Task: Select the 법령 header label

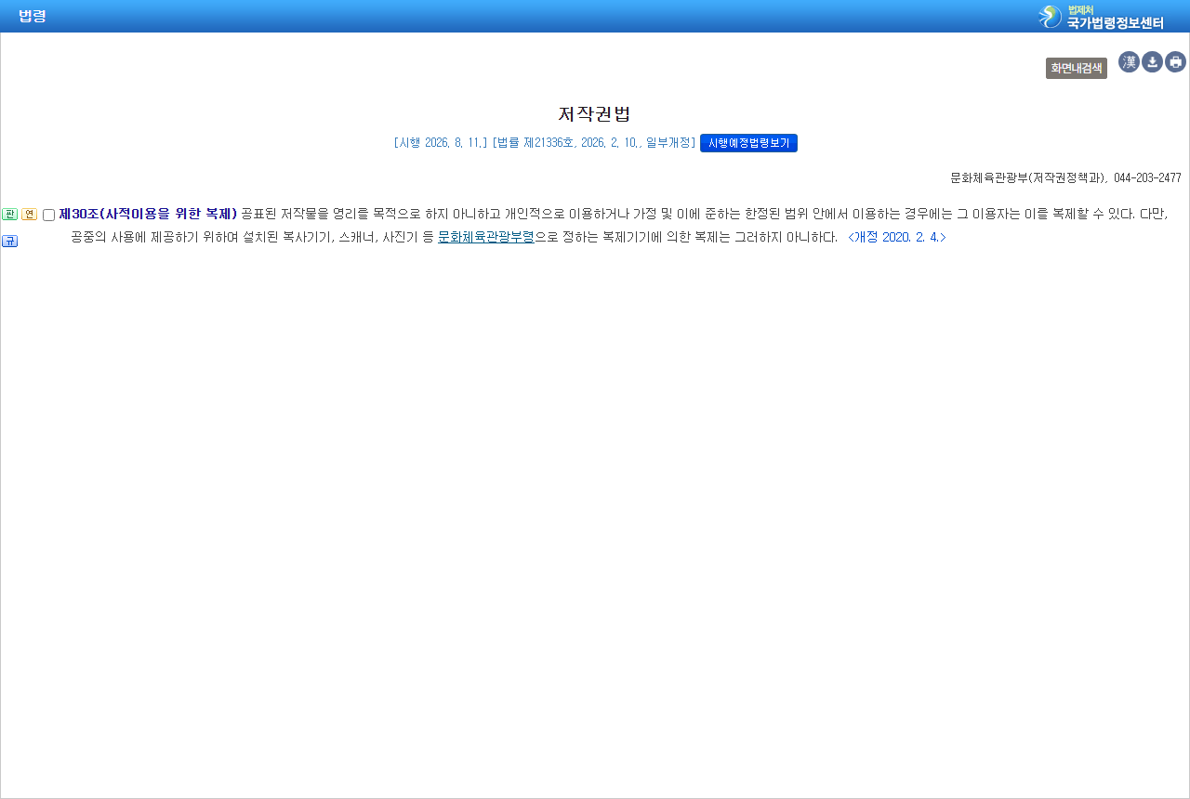Action: 33,16
